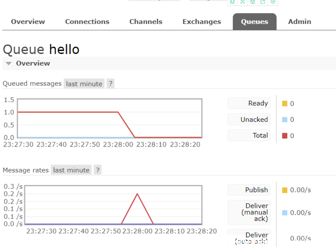Switch to the Connections tab

click(x=87, y=22)
